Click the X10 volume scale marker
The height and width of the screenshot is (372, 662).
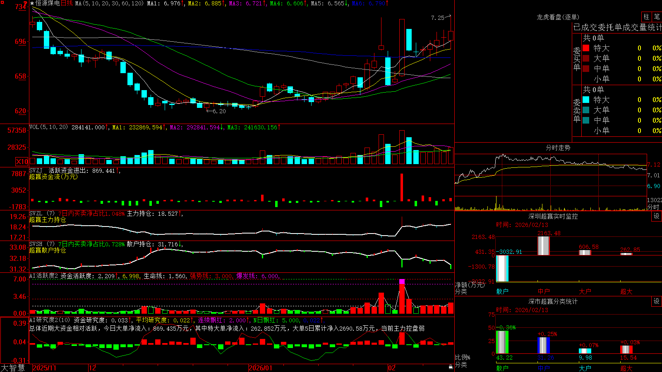pyautogui.click(x=22, y=162)
